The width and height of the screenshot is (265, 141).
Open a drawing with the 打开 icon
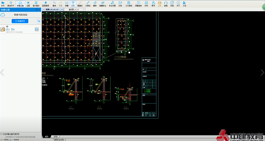click(3, 4)
